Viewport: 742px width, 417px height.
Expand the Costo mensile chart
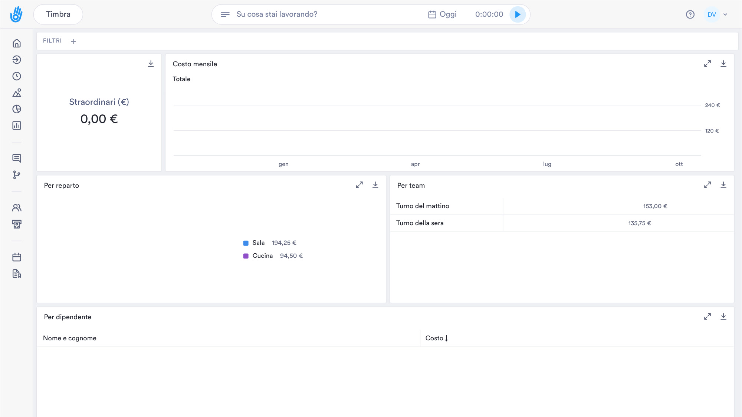[x=707, y=64]
